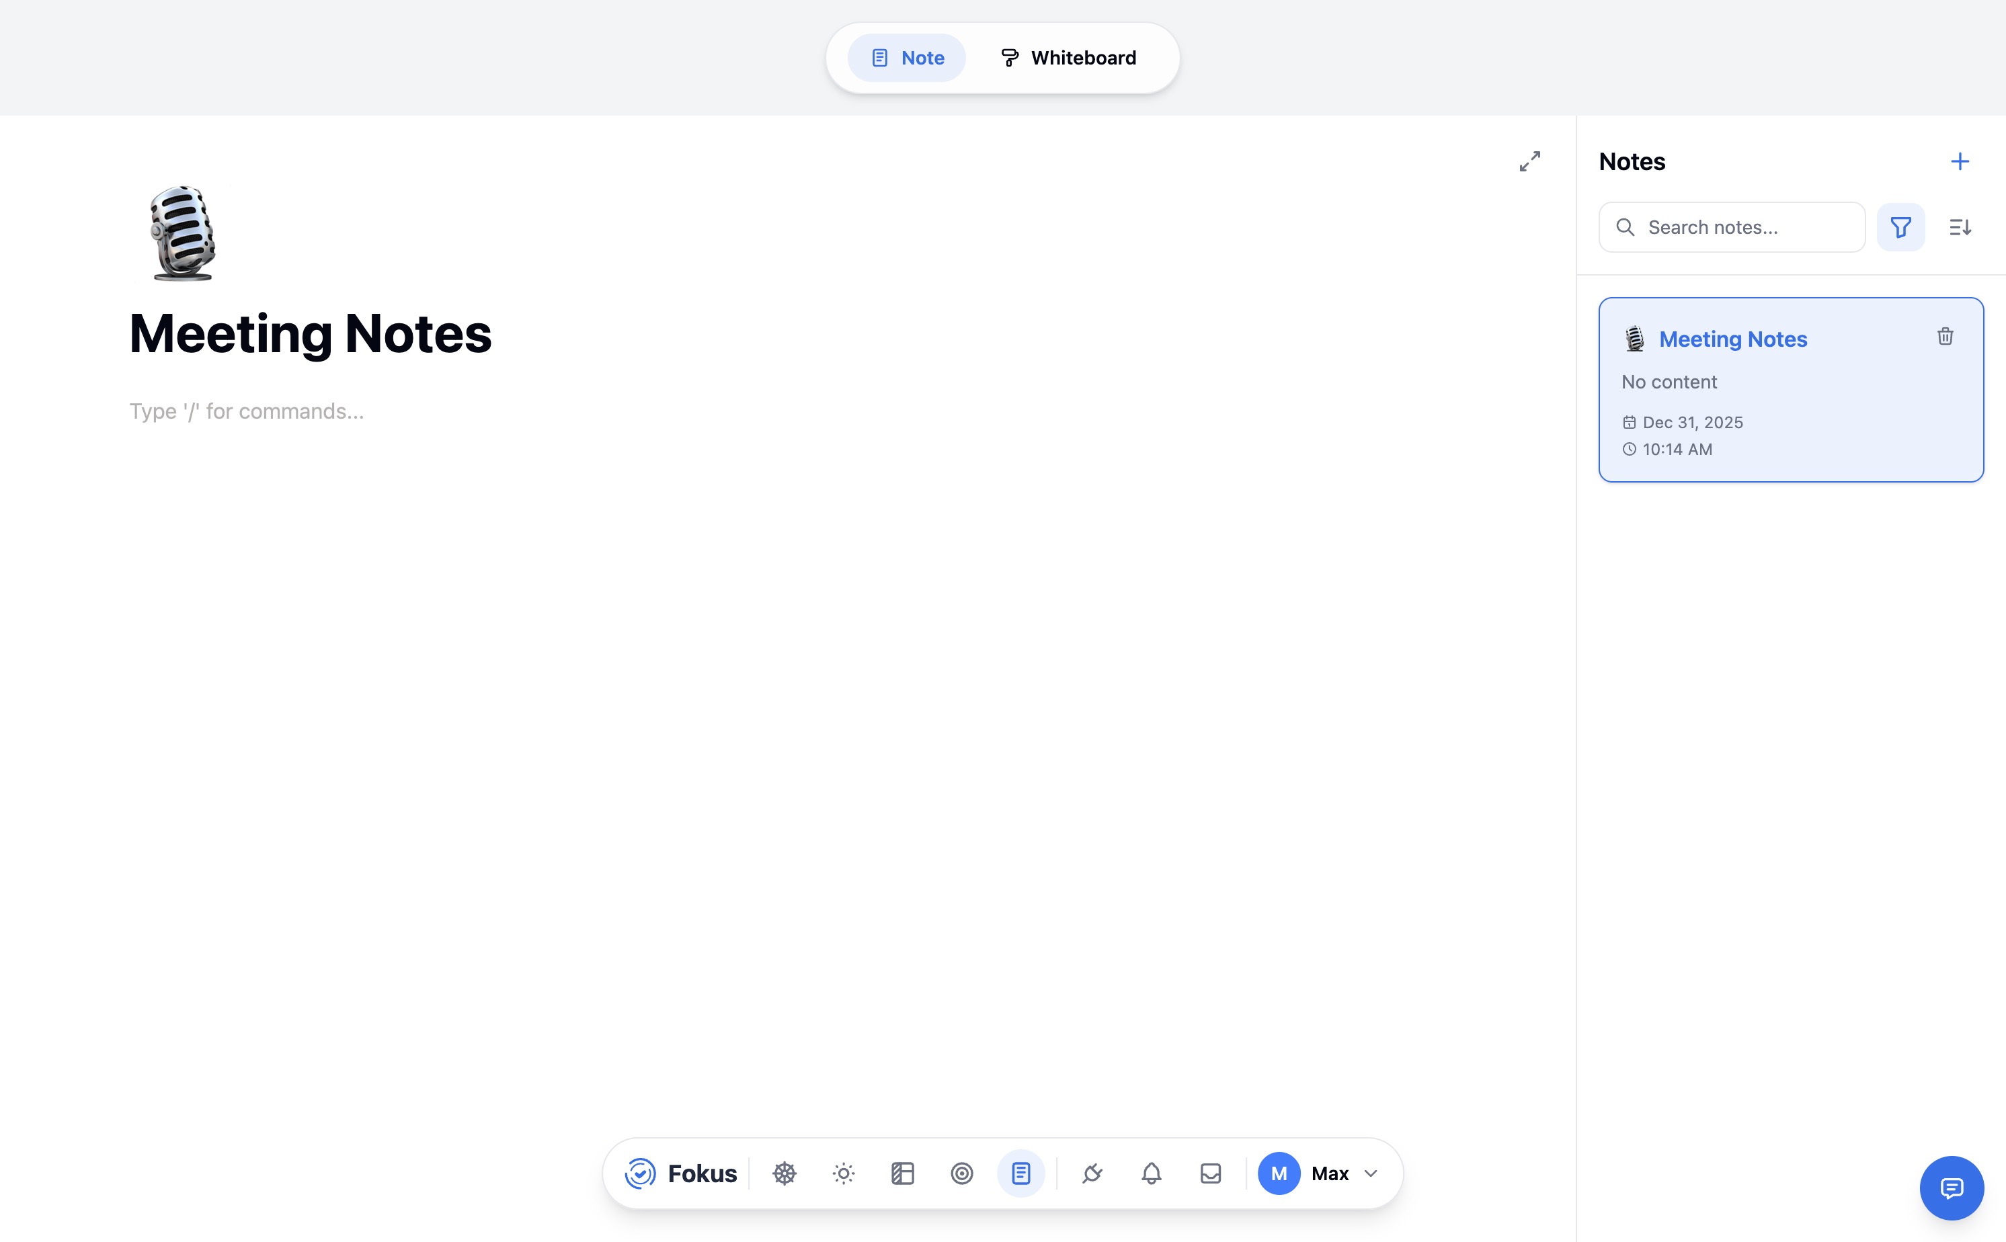Switch to the Whiteboard tab
This screenshot has height=1242, width=2006.
pos(1067,58)
